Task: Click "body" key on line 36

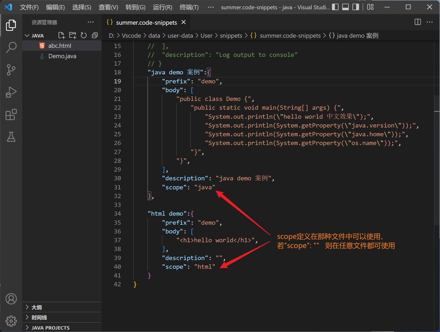Action: (172, 231)
